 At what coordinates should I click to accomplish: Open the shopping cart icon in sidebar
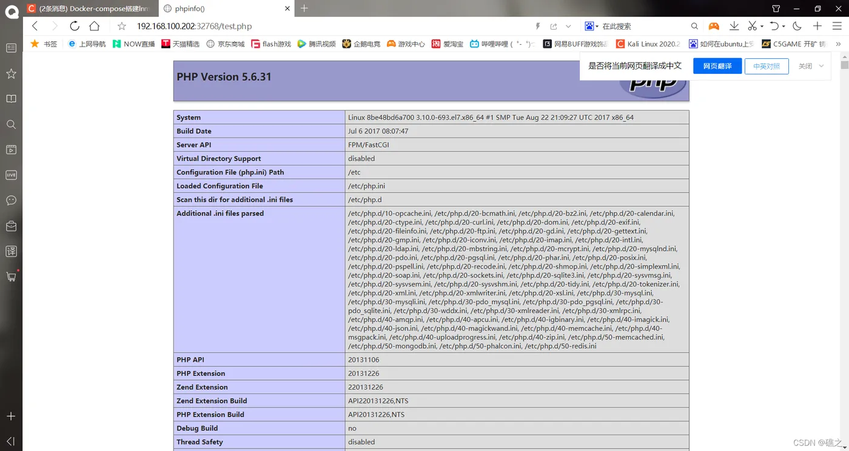(11, 276)
